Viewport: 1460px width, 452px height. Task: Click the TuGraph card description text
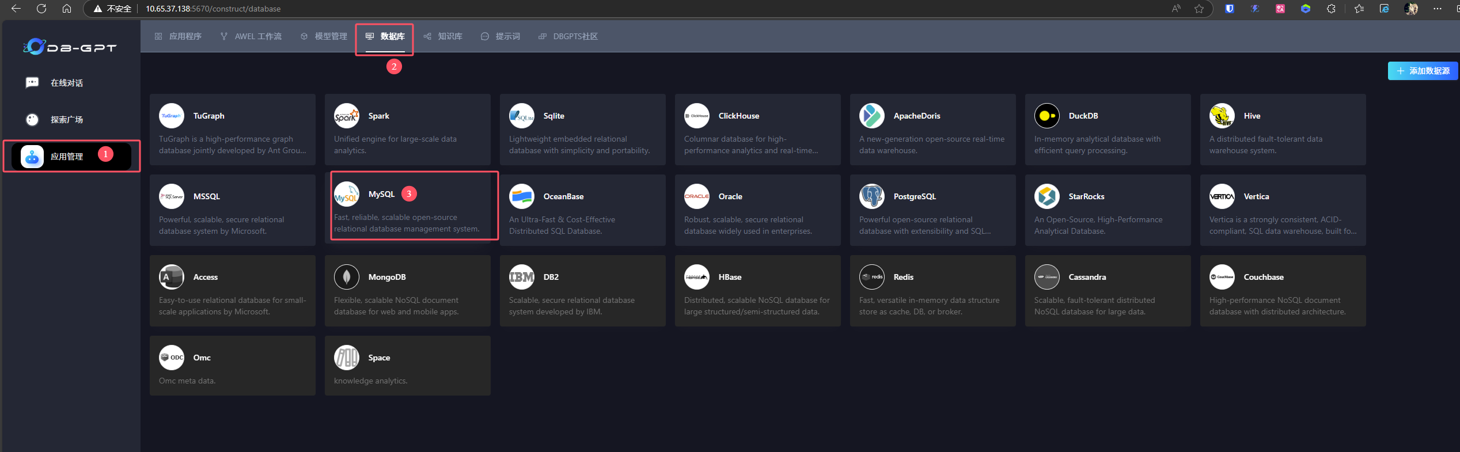click(233, 145)
